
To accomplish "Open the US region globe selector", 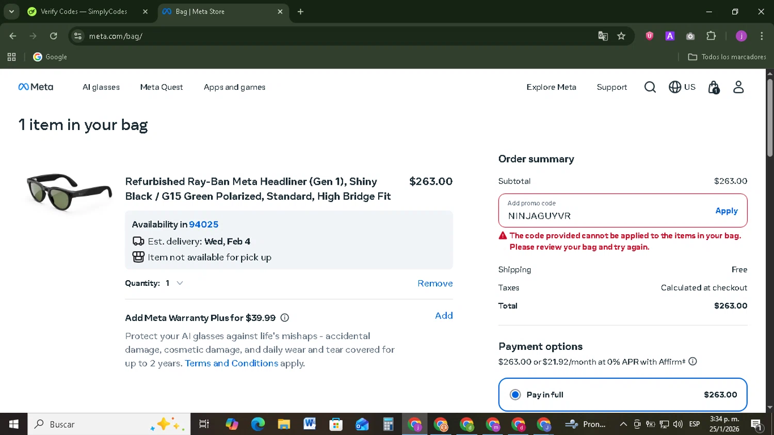I will click(682, 87).
